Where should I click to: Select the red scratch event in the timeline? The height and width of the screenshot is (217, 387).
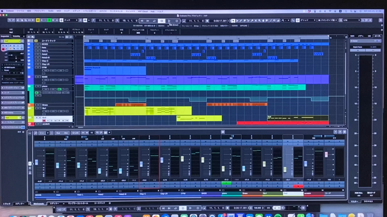pyautogui.click(x=283, y=123)
